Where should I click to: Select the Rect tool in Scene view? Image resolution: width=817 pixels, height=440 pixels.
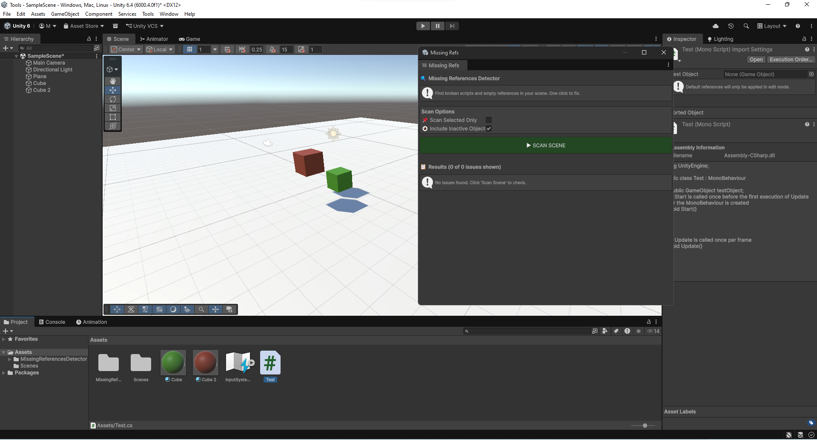tap(113, 117)
